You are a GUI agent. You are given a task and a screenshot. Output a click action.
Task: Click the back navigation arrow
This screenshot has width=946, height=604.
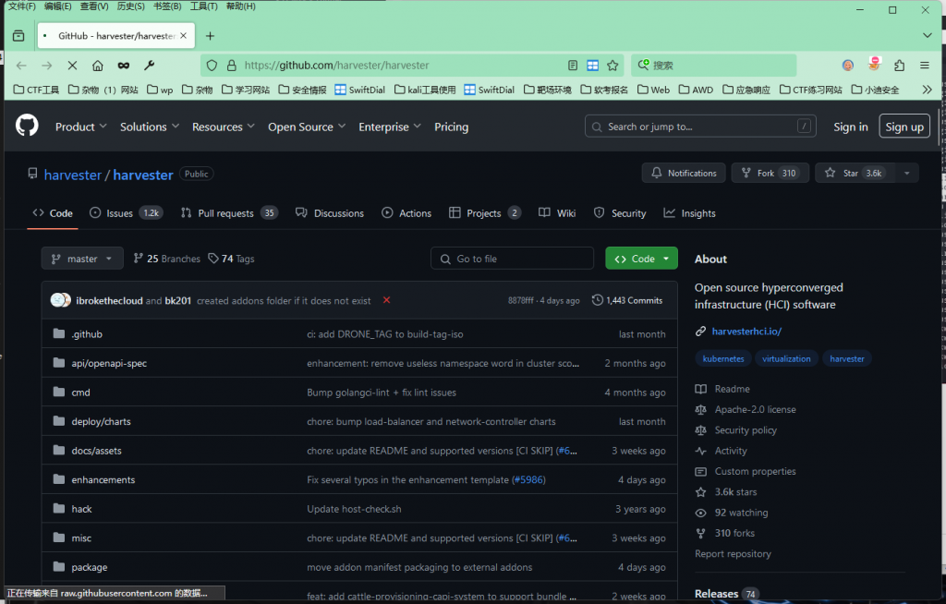coord(22,66)
